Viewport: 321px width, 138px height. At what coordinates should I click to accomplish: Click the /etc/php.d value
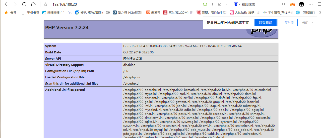[131, 83]
